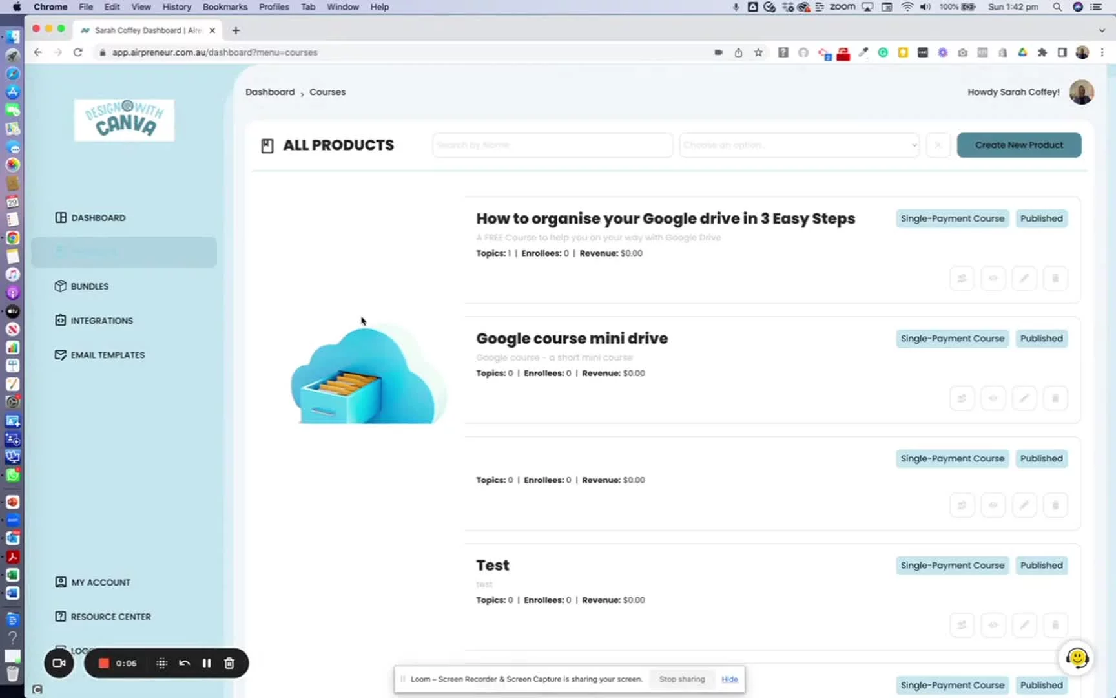Restart the Loom recording with undo arrow
This screenshot has height=698, width=1116.
pyautogui.click(x=184, y=663)
